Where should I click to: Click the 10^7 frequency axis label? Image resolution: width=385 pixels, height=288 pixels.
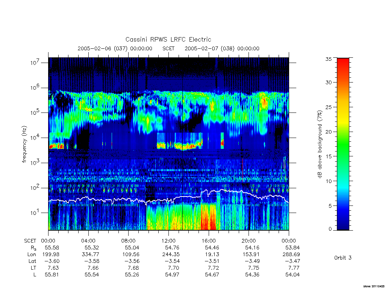[35, 63]
